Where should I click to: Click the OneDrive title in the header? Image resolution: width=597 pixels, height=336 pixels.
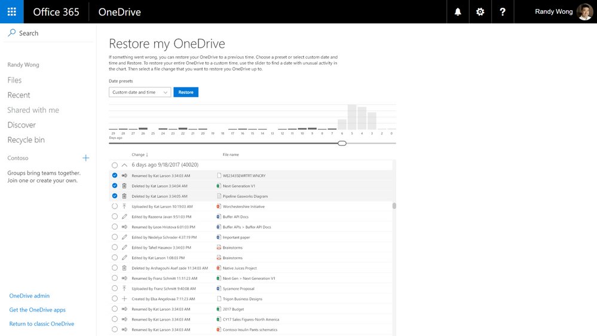tap(120, 12)
